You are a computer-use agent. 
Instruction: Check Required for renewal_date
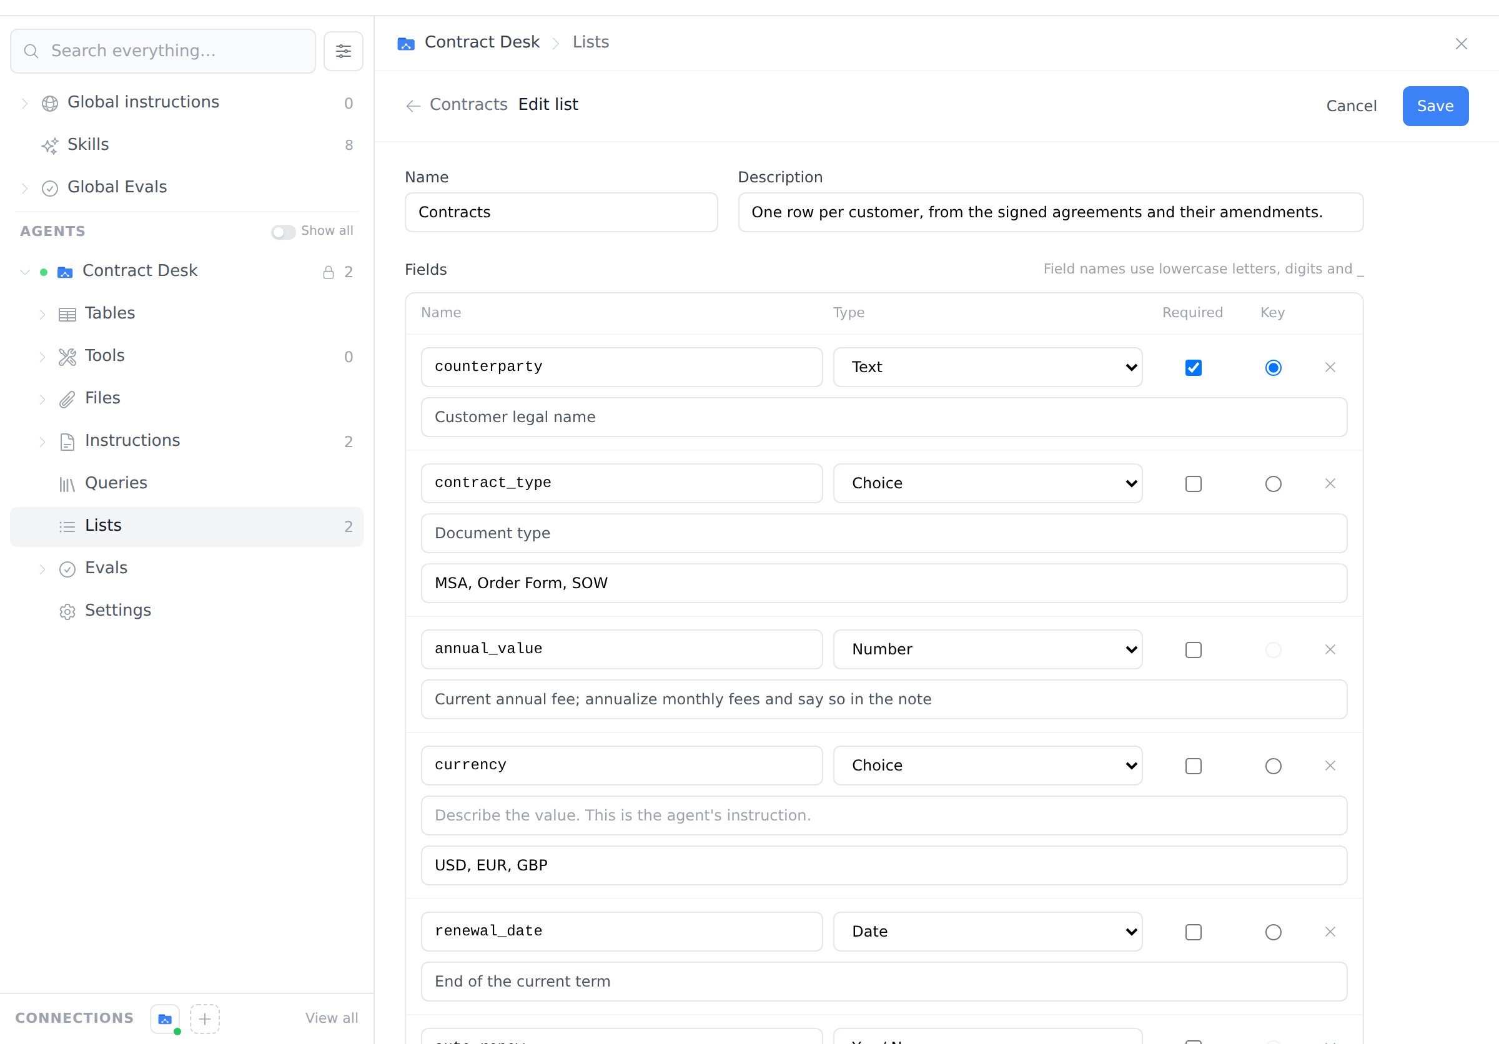click(1194, 932)
